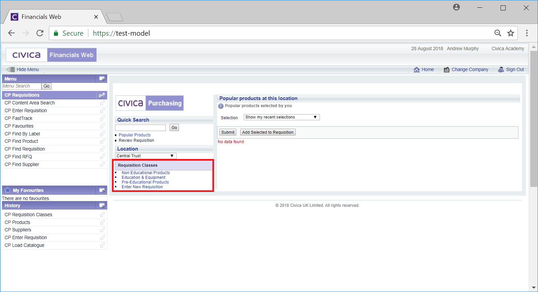538x292 pixels.
Task: Click Hide Menu toggle
Action: (x=23, y=69)
